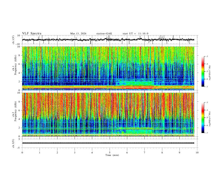Click inside the ch.2 spectrogram panel
The image size is (222, 171).
click(108, 115)
